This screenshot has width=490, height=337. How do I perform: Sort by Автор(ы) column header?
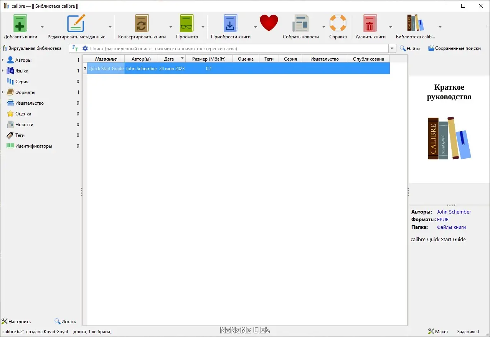pos(141,59)
